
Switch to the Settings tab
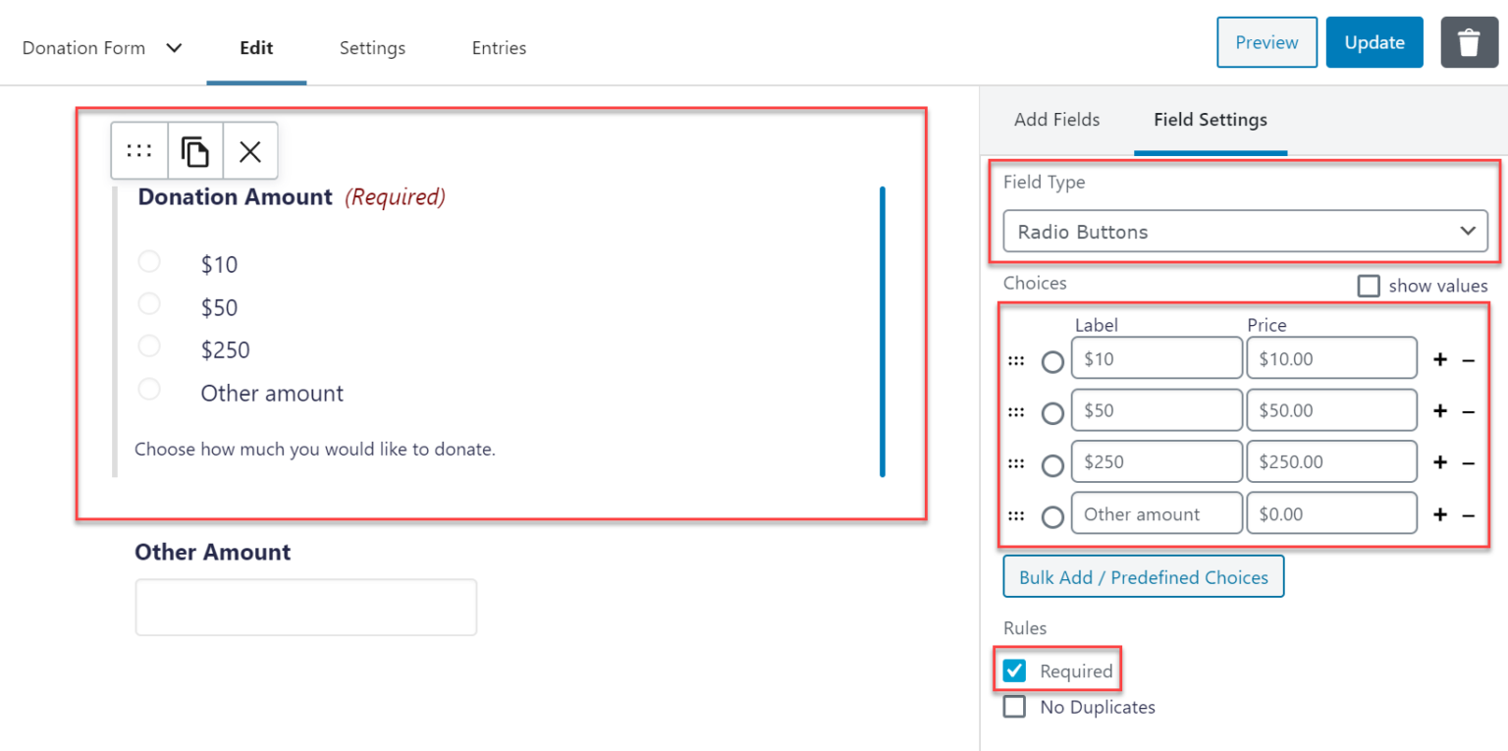(372, 47)
